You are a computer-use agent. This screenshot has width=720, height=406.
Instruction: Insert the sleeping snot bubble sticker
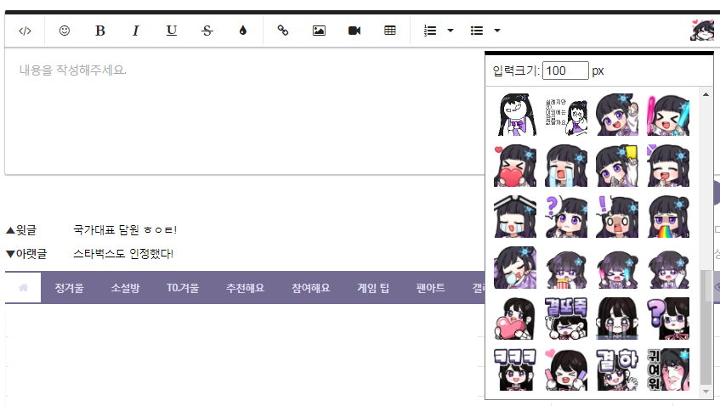pyautogui.click(x=515, y=268)
